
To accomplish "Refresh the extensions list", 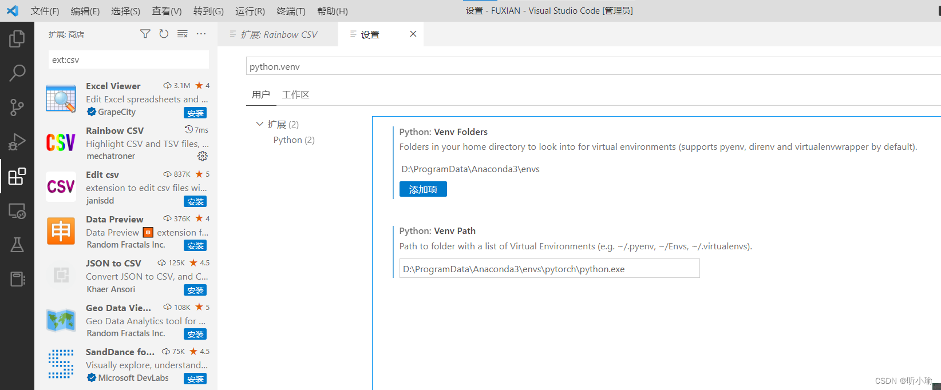I will coord(164,34).
